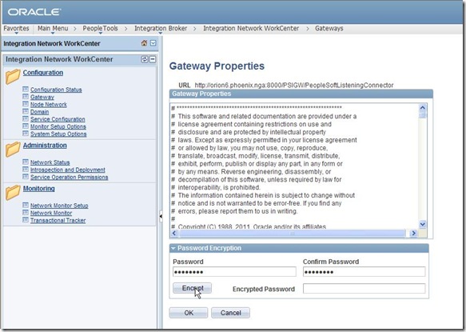Open the home icon in WorkCenter header
Viewport: 466px width, 332px height.
tap(144, 43)
